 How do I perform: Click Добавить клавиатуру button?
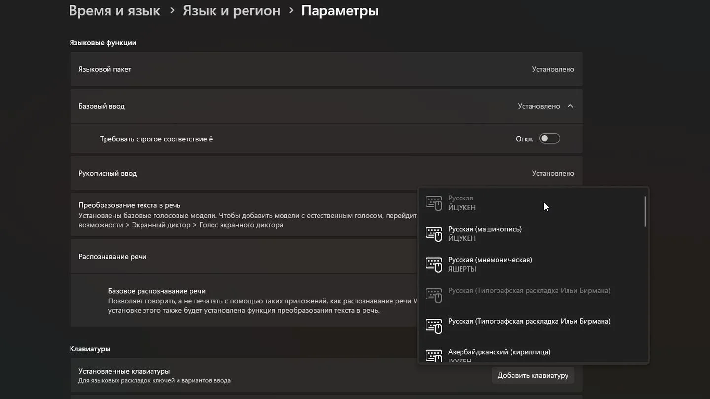pyautogui.click(x=533, y=375)
